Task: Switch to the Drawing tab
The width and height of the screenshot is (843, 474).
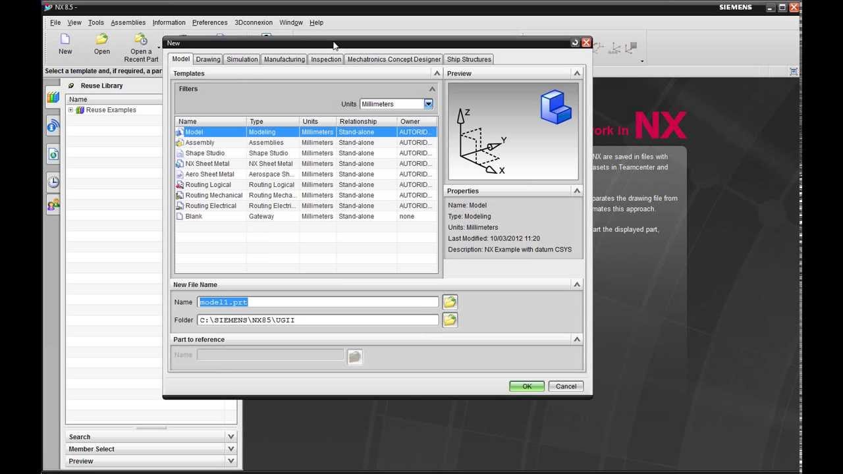Action: pos(208,59)
